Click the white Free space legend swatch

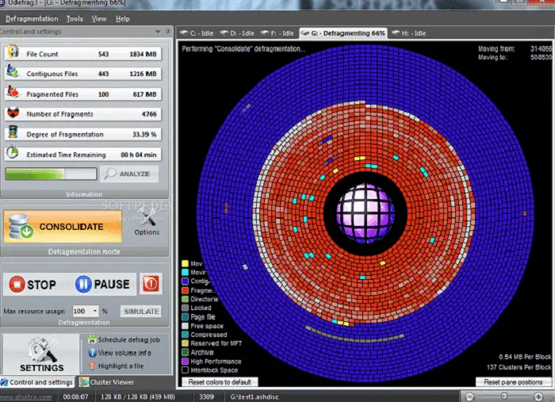185,326
